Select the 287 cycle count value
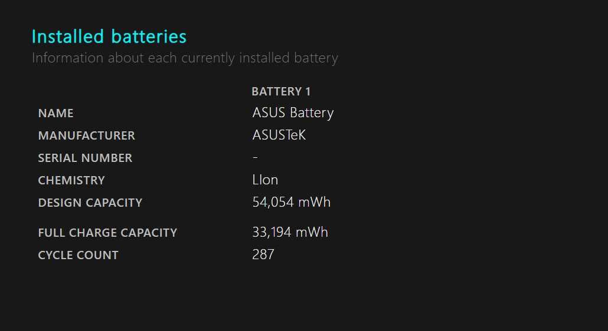Screen dimensions: 608x331 pos(263,254)
